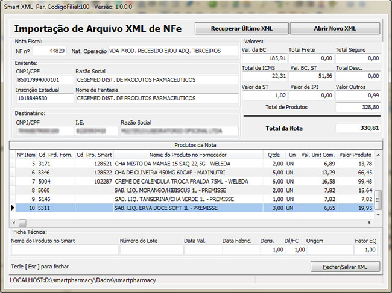392x293 pixels.
Task: Click Cd. Pro. Smart cell 102287
Action: point(94,182)
